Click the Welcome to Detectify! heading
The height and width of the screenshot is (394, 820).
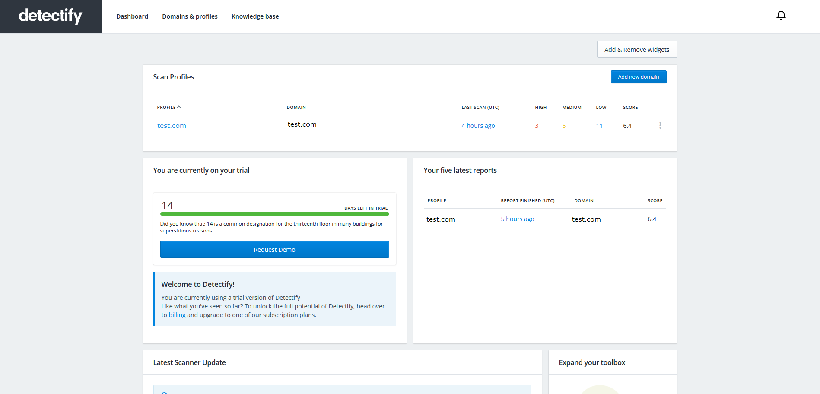198,284
